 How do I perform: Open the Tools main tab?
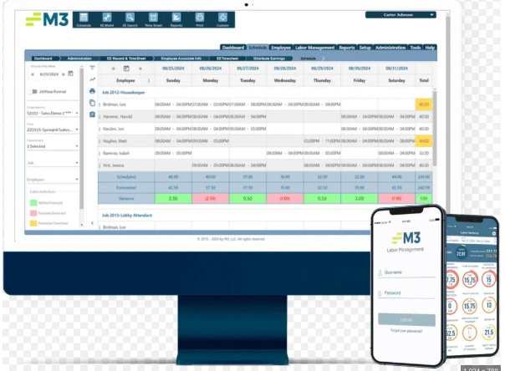[416, 48]
